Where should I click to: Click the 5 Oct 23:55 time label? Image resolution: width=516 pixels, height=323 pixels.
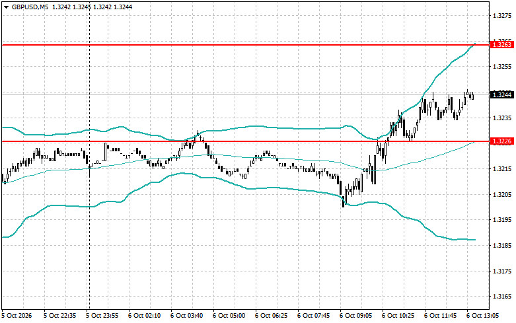pyautogui.click(x=102, y=316)
